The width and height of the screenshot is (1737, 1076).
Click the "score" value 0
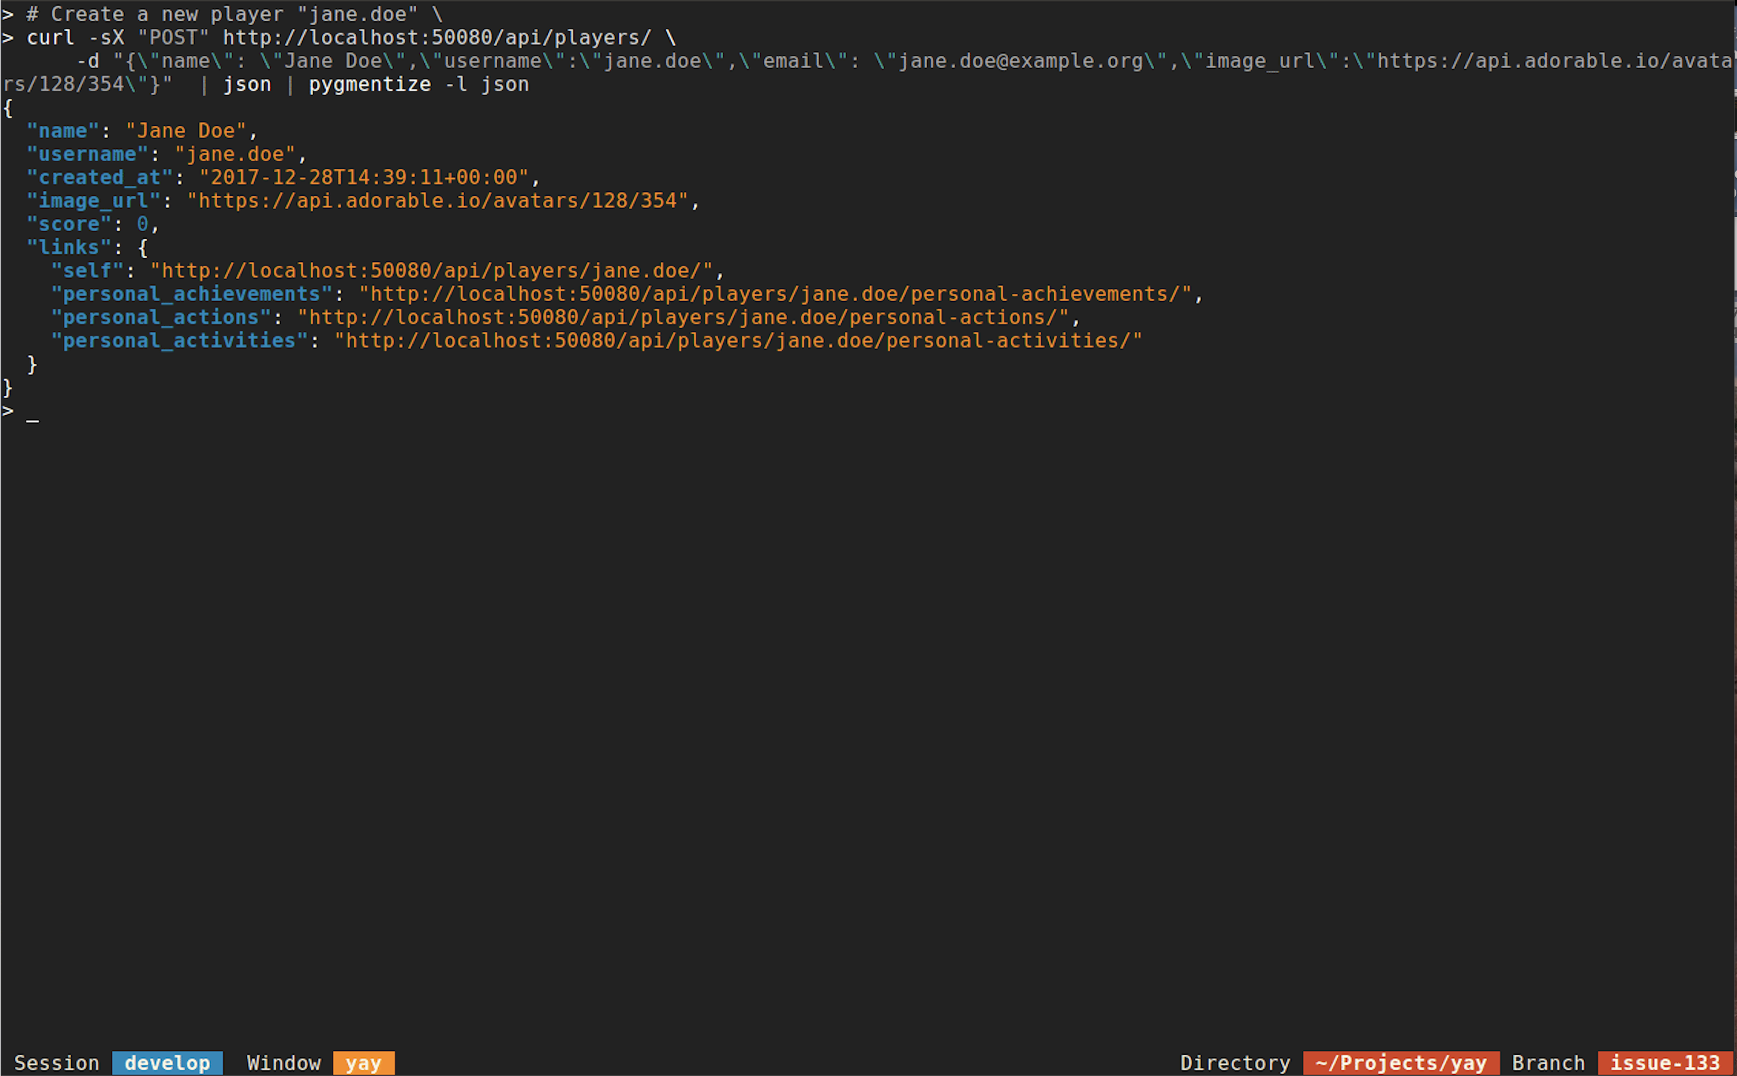142,224
